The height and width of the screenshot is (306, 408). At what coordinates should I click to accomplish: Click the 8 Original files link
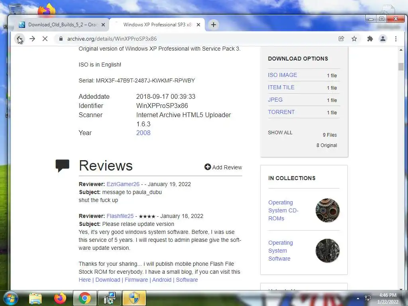(x=327, y=145)
